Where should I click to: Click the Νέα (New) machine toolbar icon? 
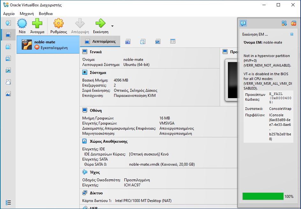pyautogui.click(x=22, y=26)
